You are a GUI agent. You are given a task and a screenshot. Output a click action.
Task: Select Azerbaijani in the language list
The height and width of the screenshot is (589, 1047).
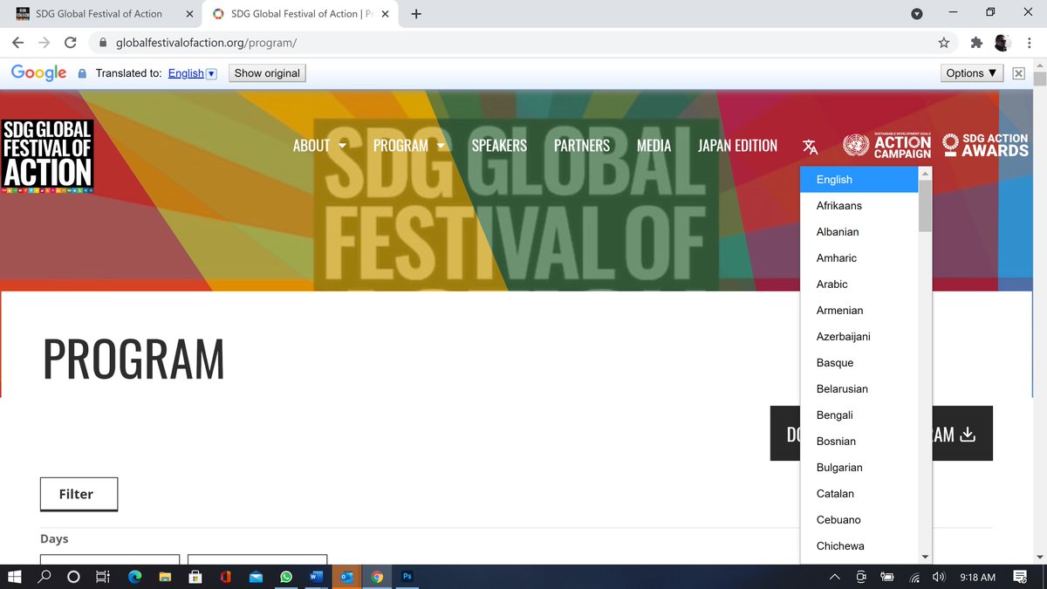pos(859,337)
